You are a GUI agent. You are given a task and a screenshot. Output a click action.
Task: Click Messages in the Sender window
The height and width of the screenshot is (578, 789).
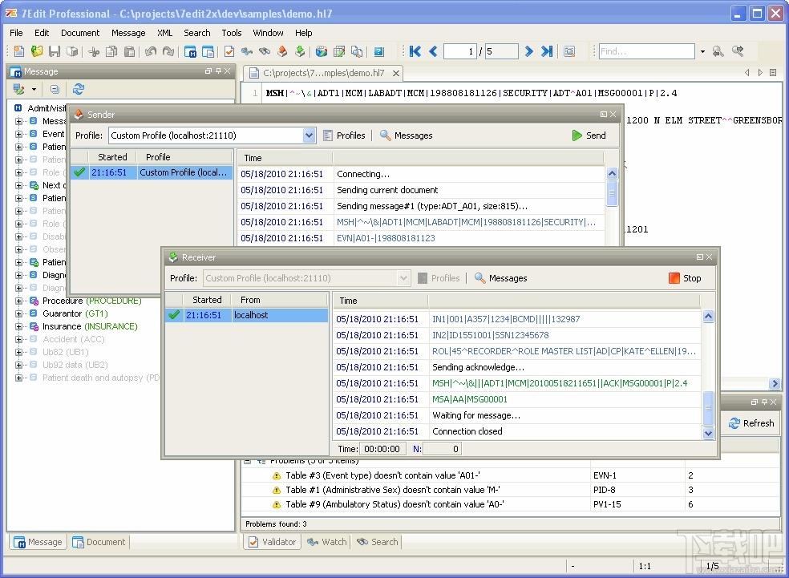pyautogui.click(x=406, y=135)
